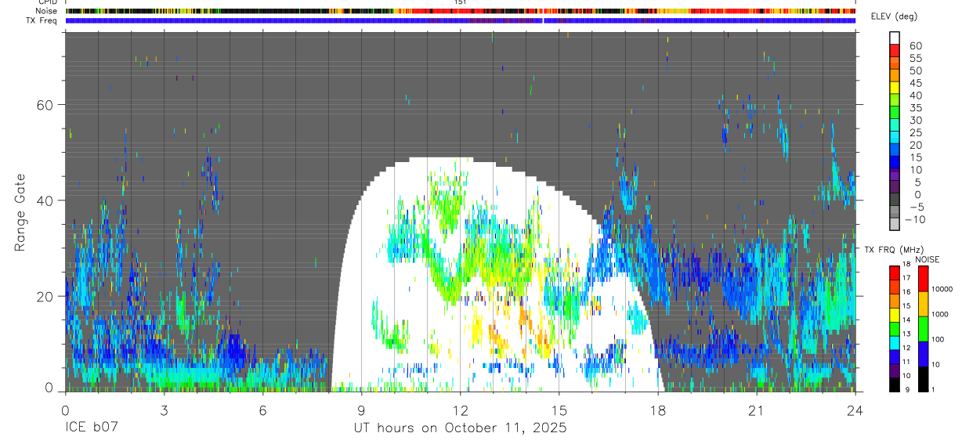The height and width of the screenshot is (444, 962).
Task: Click the 30 label on ELEV colorbar
Action: point(914,121)
